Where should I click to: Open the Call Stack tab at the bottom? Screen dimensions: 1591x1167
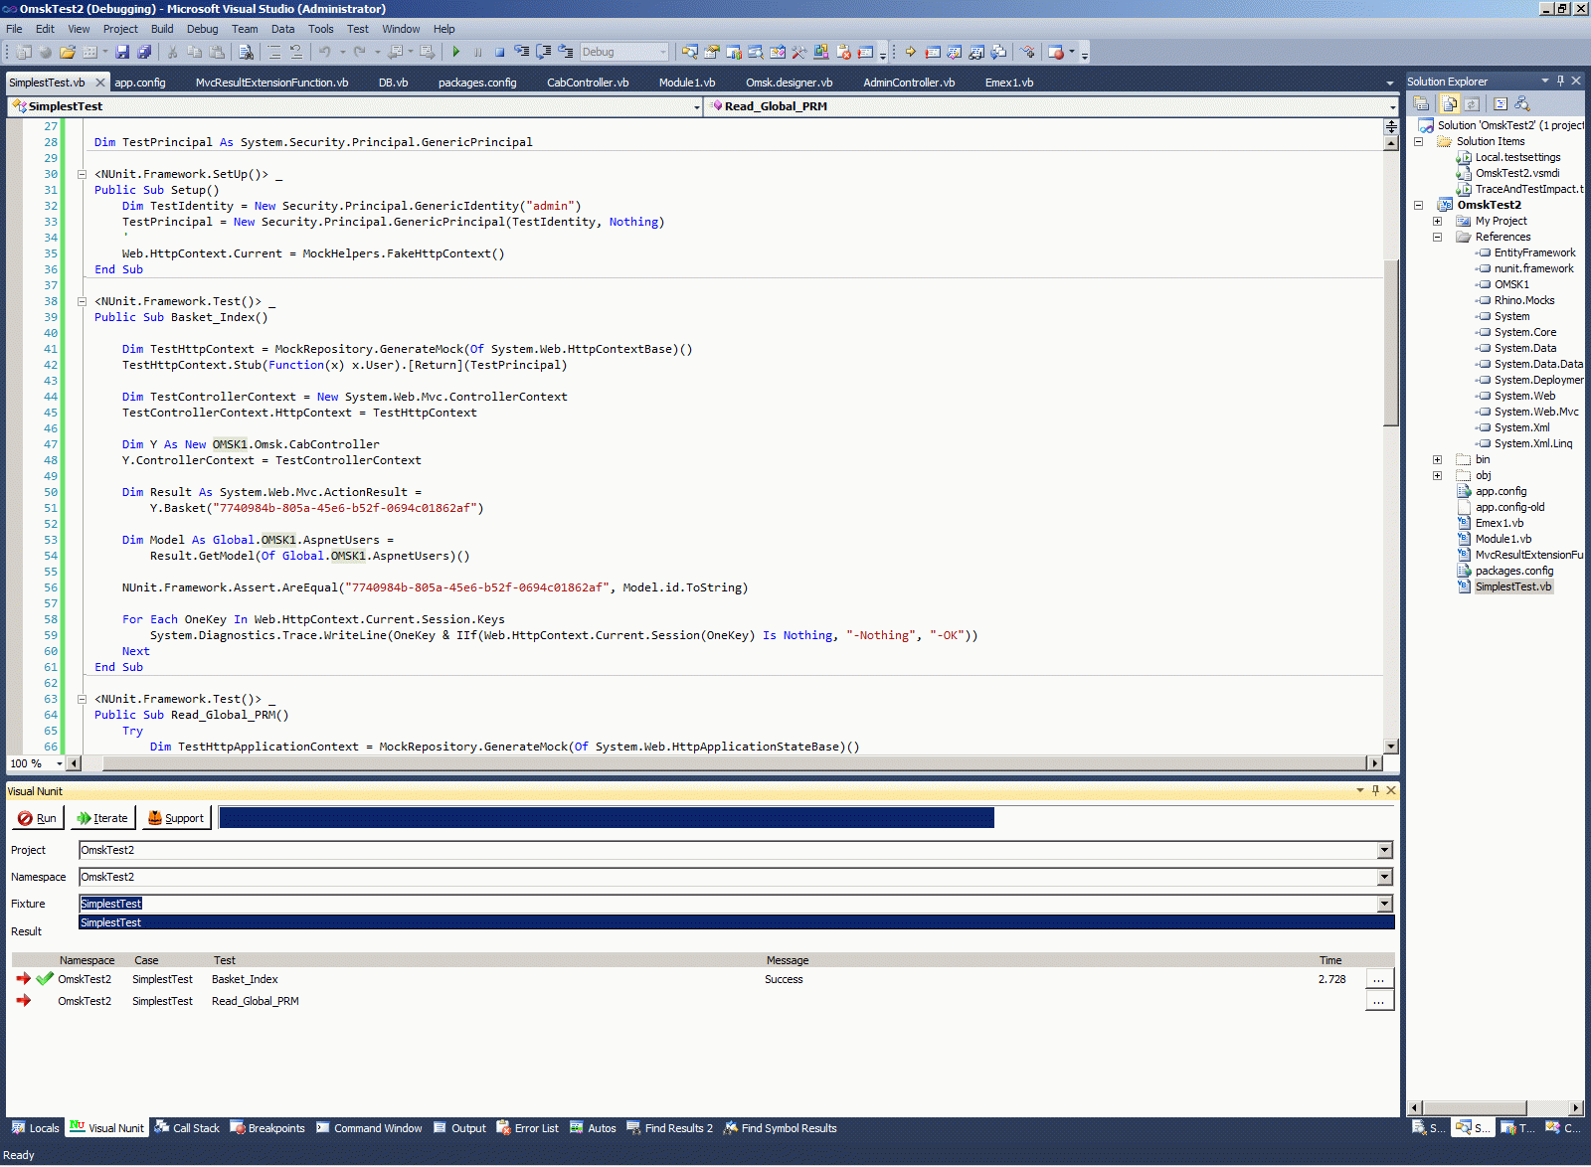tap(187, 1128)
